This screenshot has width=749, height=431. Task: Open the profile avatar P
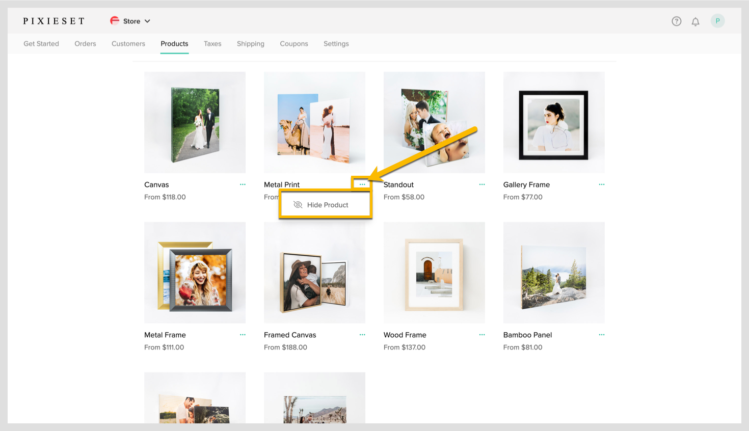pyautogui.click(x=717, y=21)
